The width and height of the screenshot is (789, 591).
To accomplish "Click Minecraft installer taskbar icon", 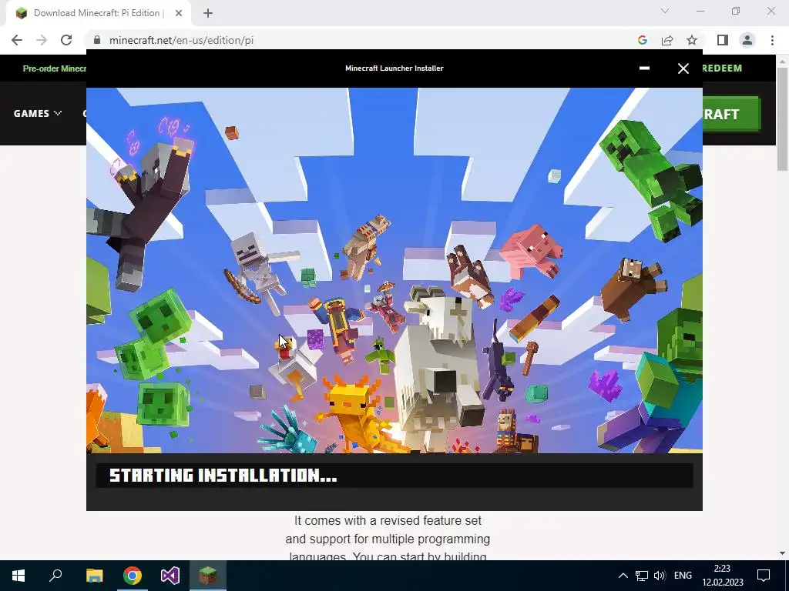I will [208, 576].
